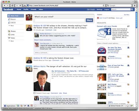Open the Notes icon in bottom bar
The height and width of the screenshot is (111, 139).
point(35,106)
